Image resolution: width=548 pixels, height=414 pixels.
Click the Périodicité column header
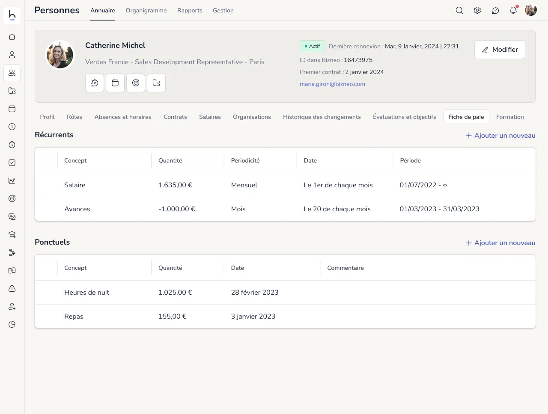[245, 160]
